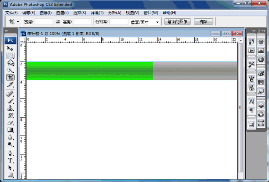Select the Horizontal Type tool
269x182 pixels.
point(10,161)
